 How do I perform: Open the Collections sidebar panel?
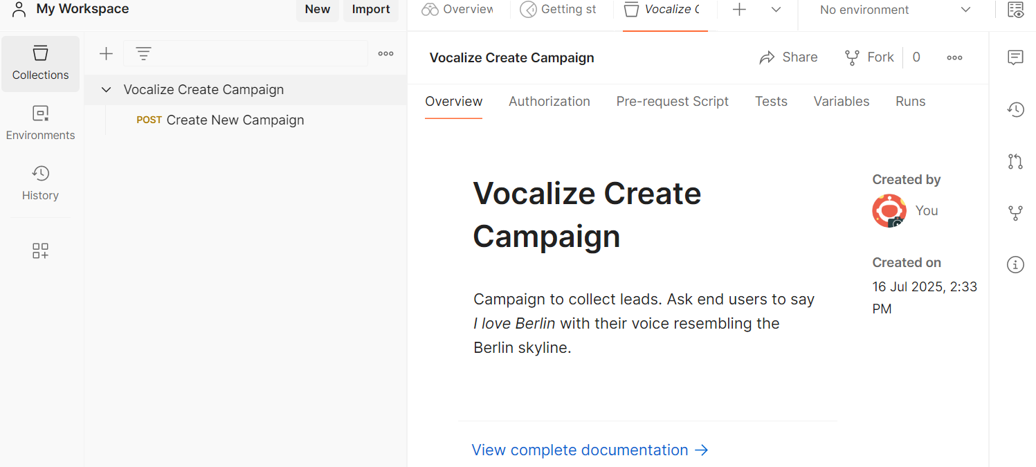[41, 64]
